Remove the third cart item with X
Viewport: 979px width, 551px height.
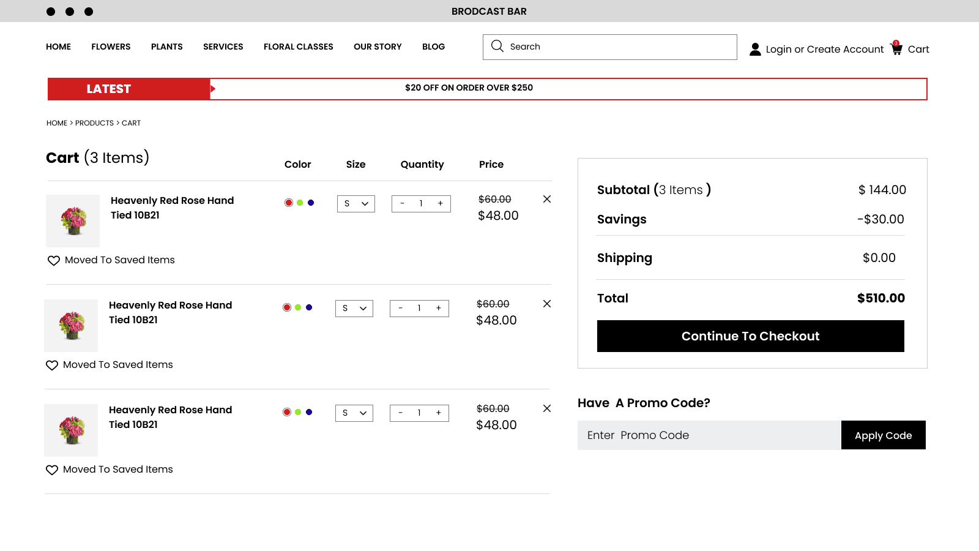pyautogui.click(x=547, y=408)
